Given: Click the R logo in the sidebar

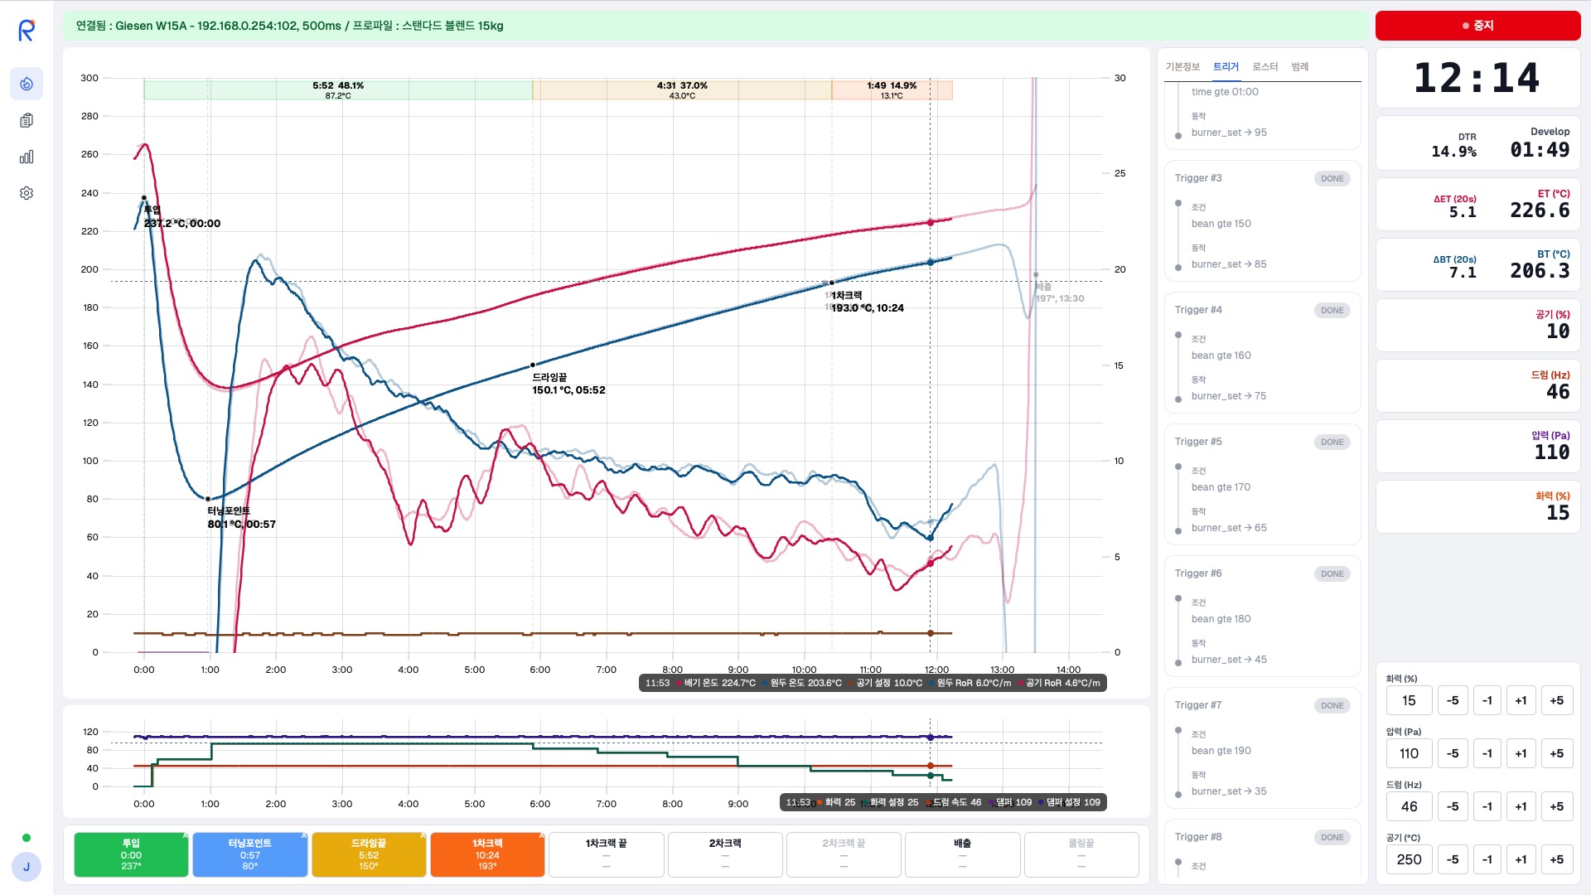Looking at the screenshot, I should point(27,31).
